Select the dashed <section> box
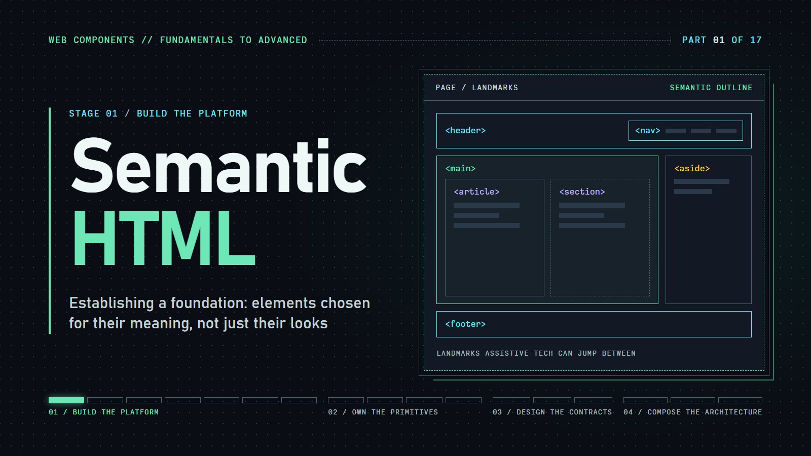811x456 pixels. coord(600,238)
